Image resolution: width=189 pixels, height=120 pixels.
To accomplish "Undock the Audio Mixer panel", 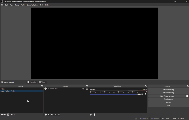I will pyautogui.click(x=146, y=86).
